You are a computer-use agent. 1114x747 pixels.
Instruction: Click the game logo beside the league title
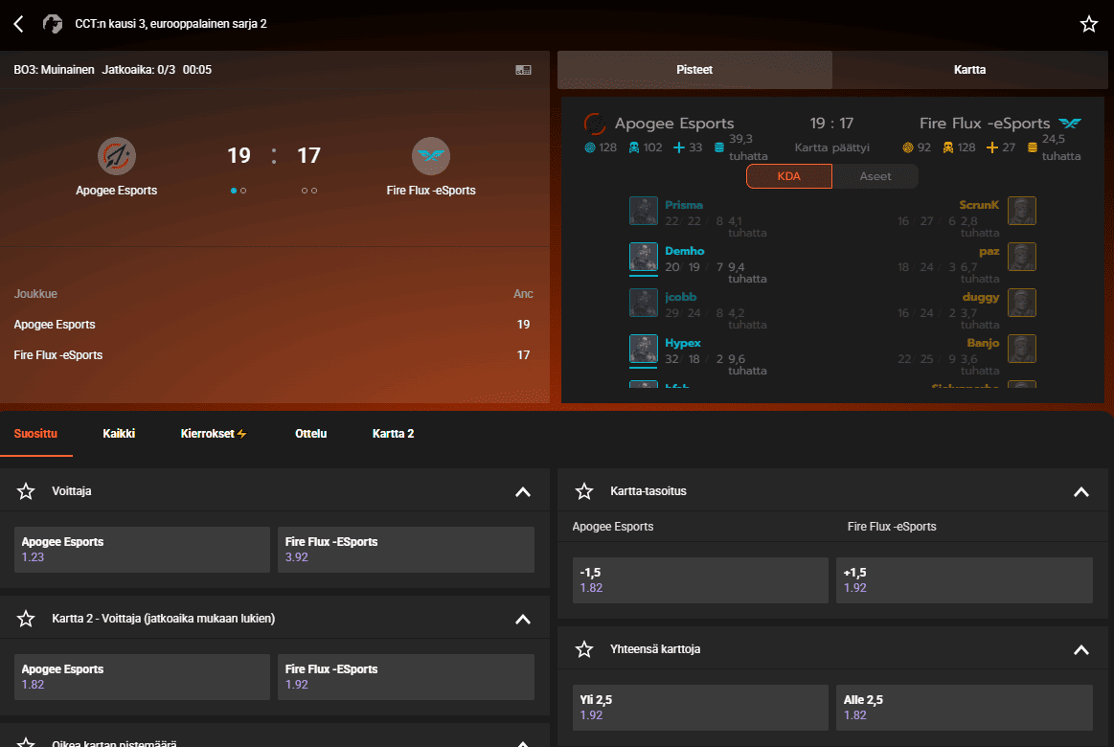(53, 24)
